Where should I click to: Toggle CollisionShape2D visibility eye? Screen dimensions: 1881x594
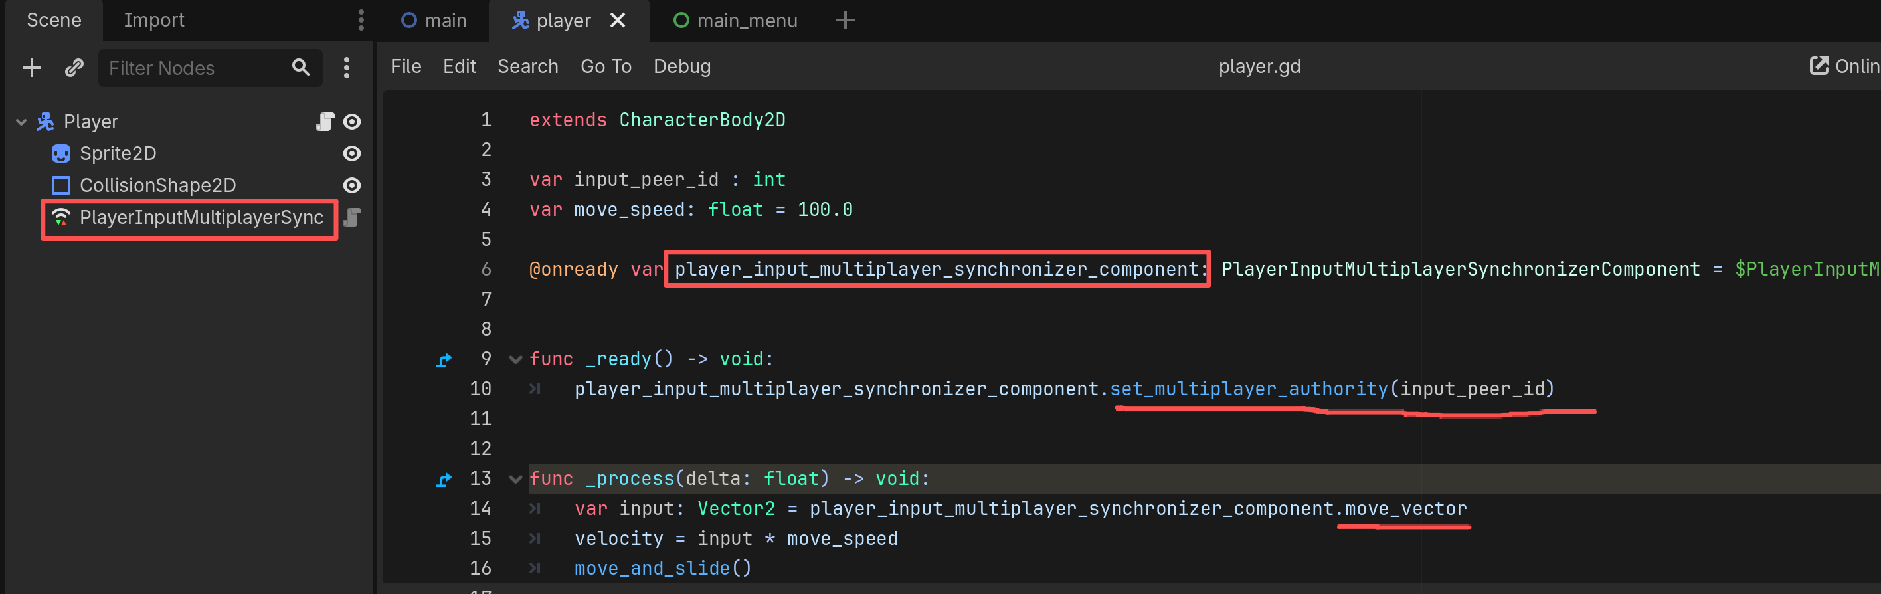352,185
